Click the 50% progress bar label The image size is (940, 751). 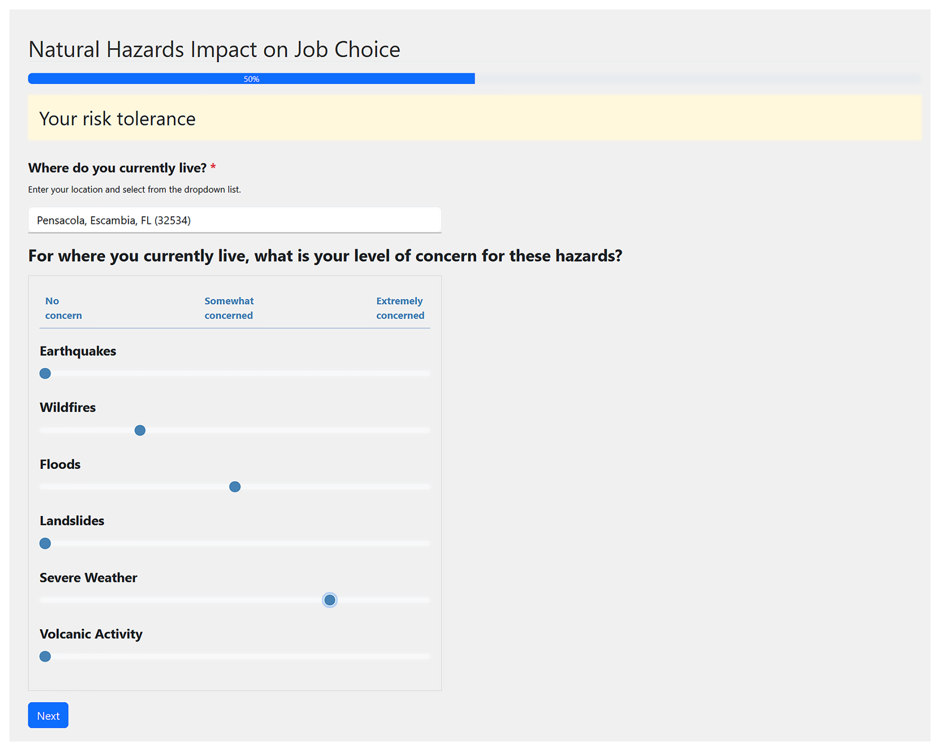click(251, 79)
